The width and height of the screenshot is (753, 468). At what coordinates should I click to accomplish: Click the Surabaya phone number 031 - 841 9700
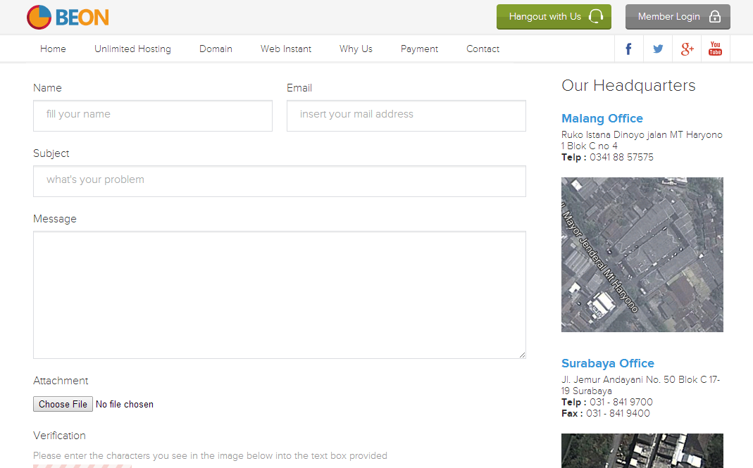(621, 403)
